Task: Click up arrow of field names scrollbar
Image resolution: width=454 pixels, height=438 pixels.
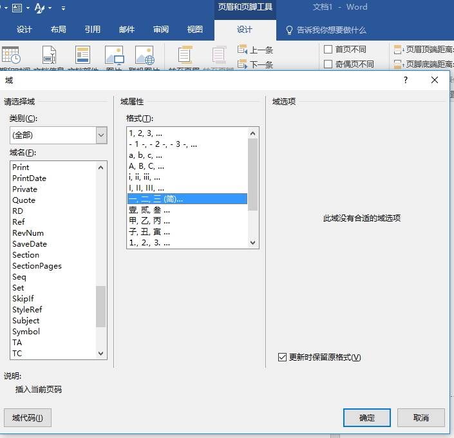Action: (x=100, y=167)
